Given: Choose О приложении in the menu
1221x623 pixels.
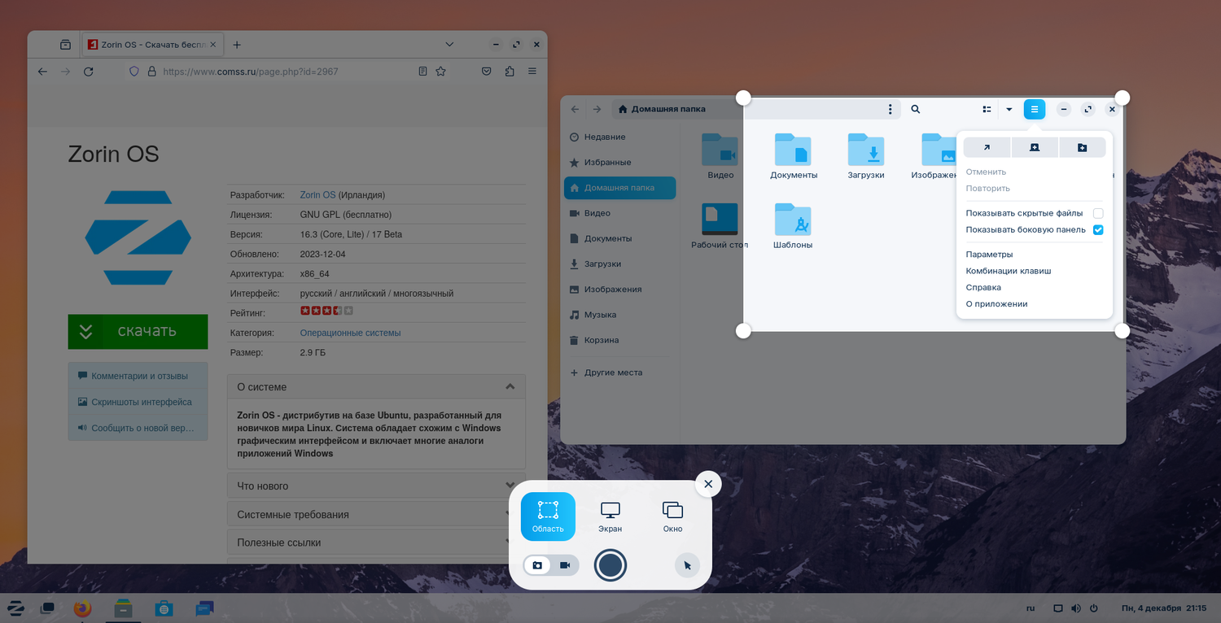Looking at the screenshot, I should tap(996, 304).
